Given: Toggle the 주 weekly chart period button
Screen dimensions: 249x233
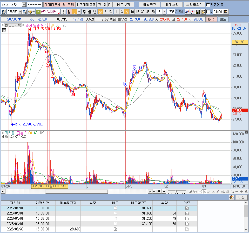Looking at the screenshot, I should [84, 12].
